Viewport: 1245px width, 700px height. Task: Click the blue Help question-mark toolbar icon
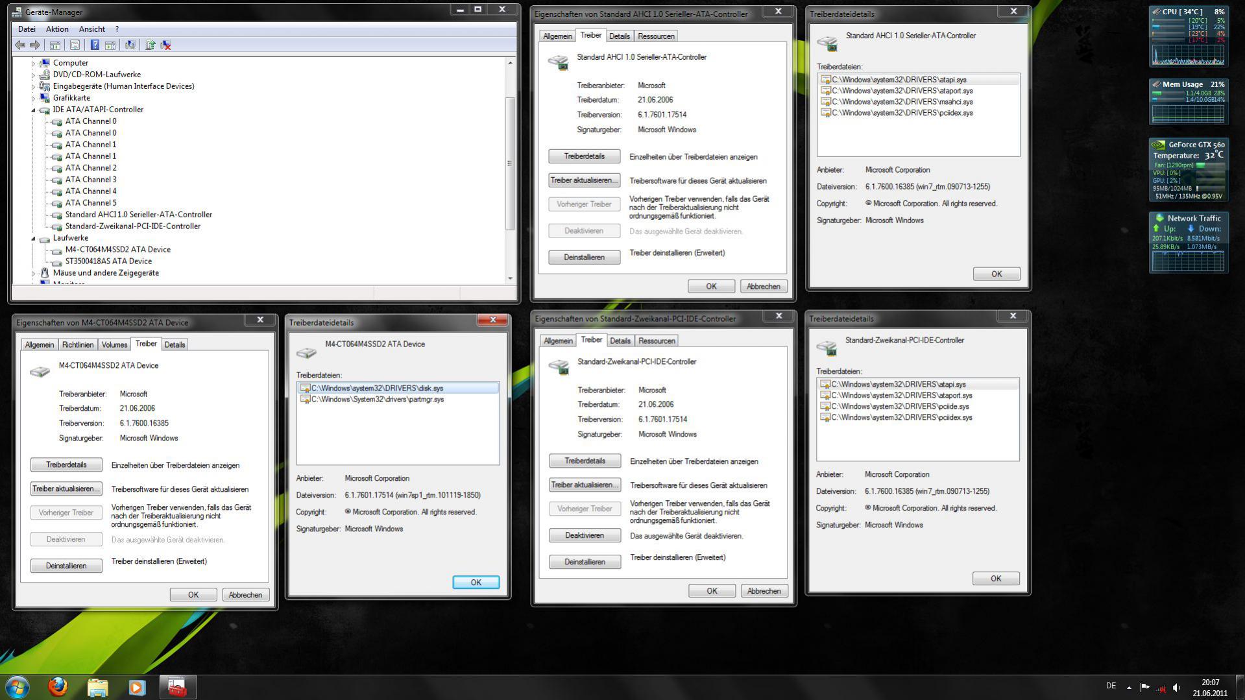pos(95,45)
